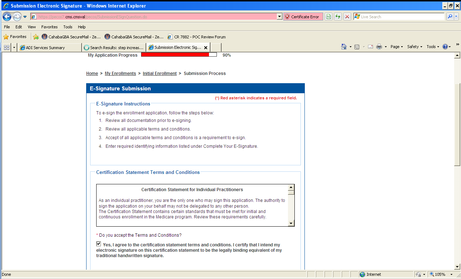This screenshot has width=461, height=279.
Task: Click the Initial Enrollment breadcrumb link
Action: (x=160, y=74)
